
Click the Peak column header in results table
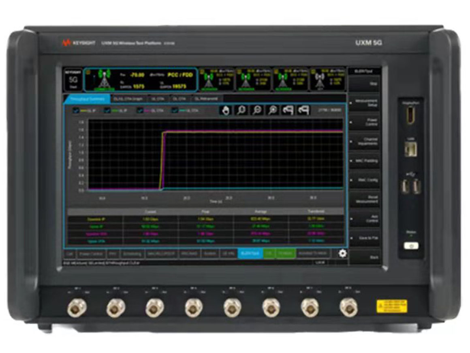(x=205, y=212)
